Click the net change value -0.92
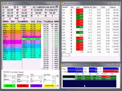The width and height of the screenshot is (122, 91). [24, 10]
